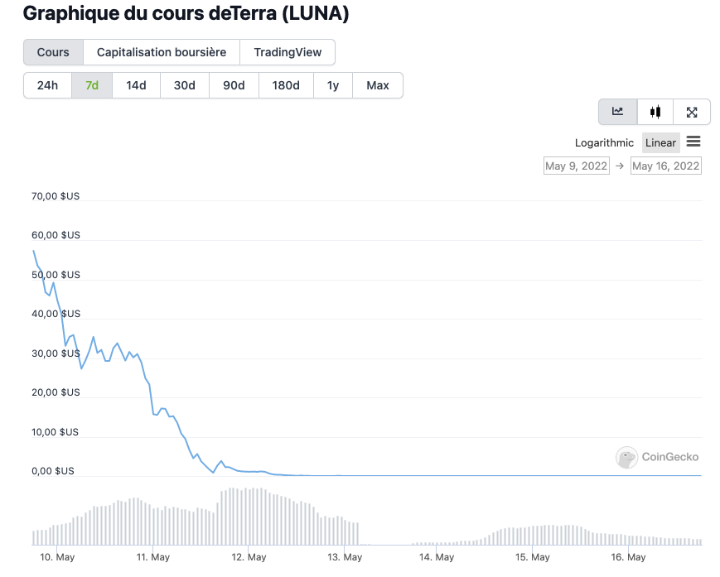Viewport: 720px width, 577px height.
Task: Choose the 14d time range
Action: pos(136,85)
